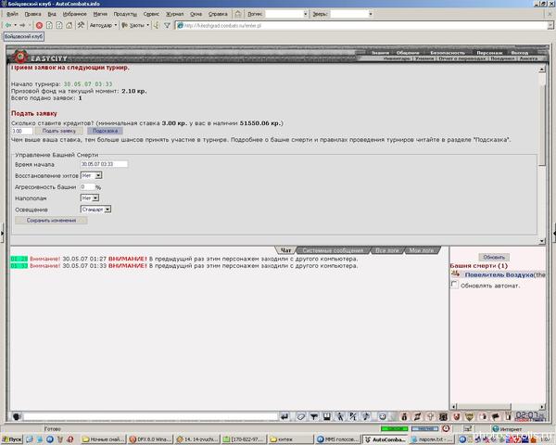Viewport: 556px width, 445px height.
Task: Click the Агресивность башни percent field
Action: [x=88, y=186]
